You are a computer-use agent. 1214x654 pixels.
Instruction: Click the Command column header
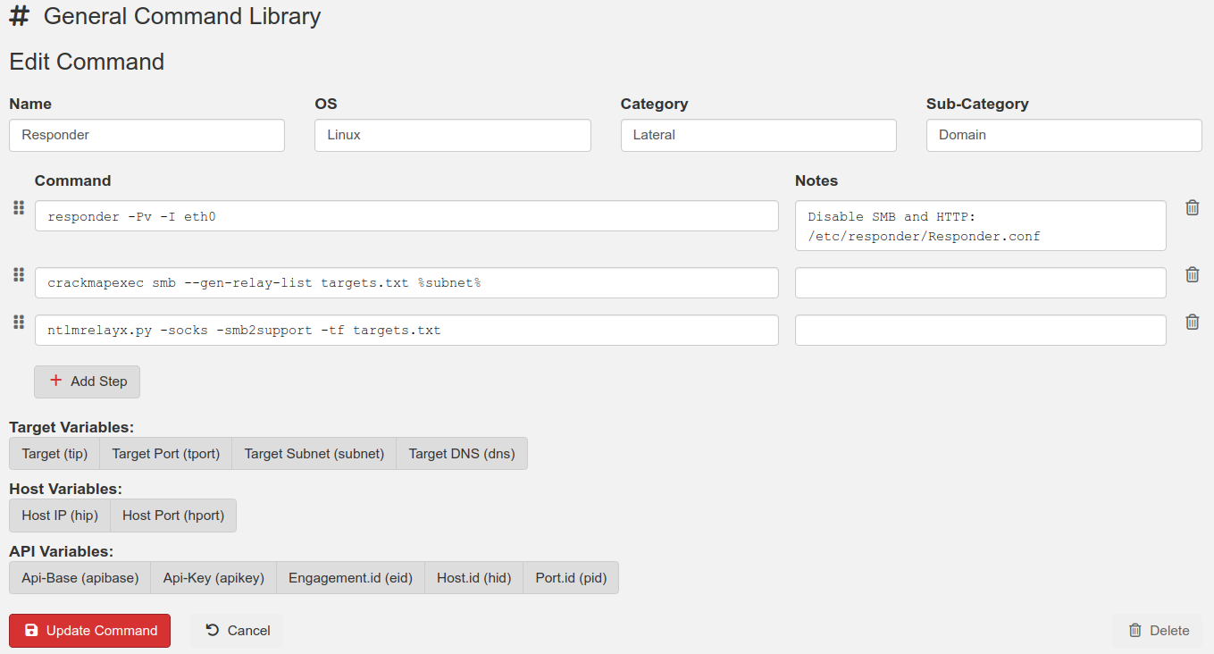72,180
